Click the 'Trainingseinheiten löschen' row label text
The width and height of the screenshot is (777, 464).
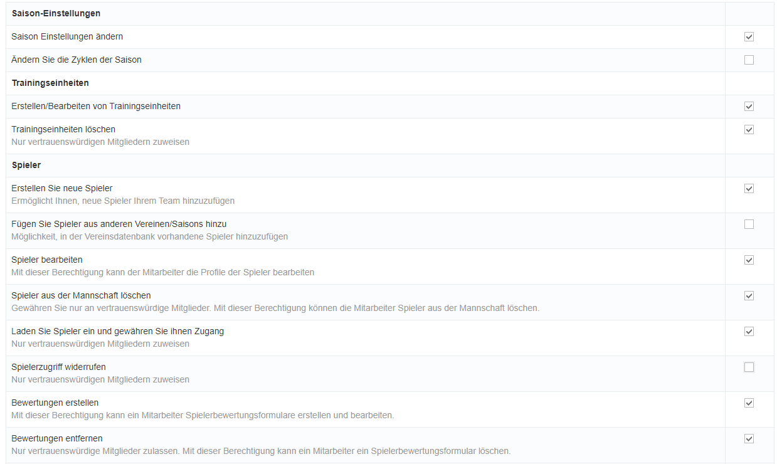63,129
